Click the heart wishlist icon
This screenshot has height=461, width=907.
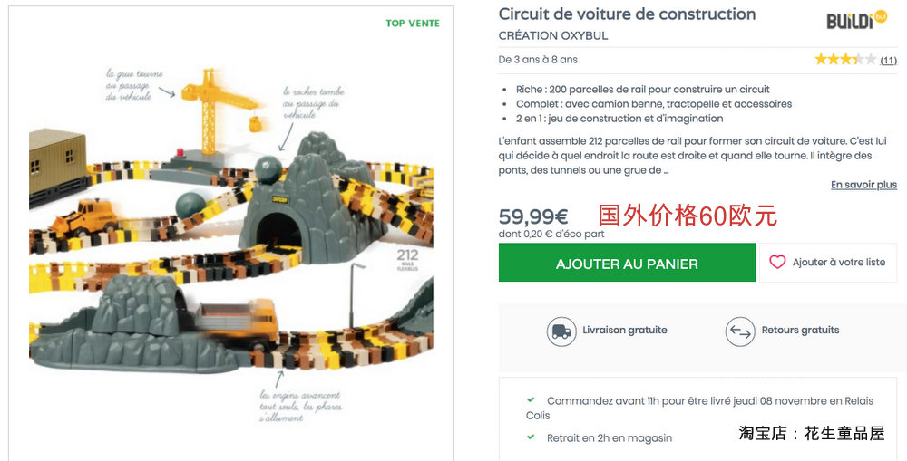777,263
